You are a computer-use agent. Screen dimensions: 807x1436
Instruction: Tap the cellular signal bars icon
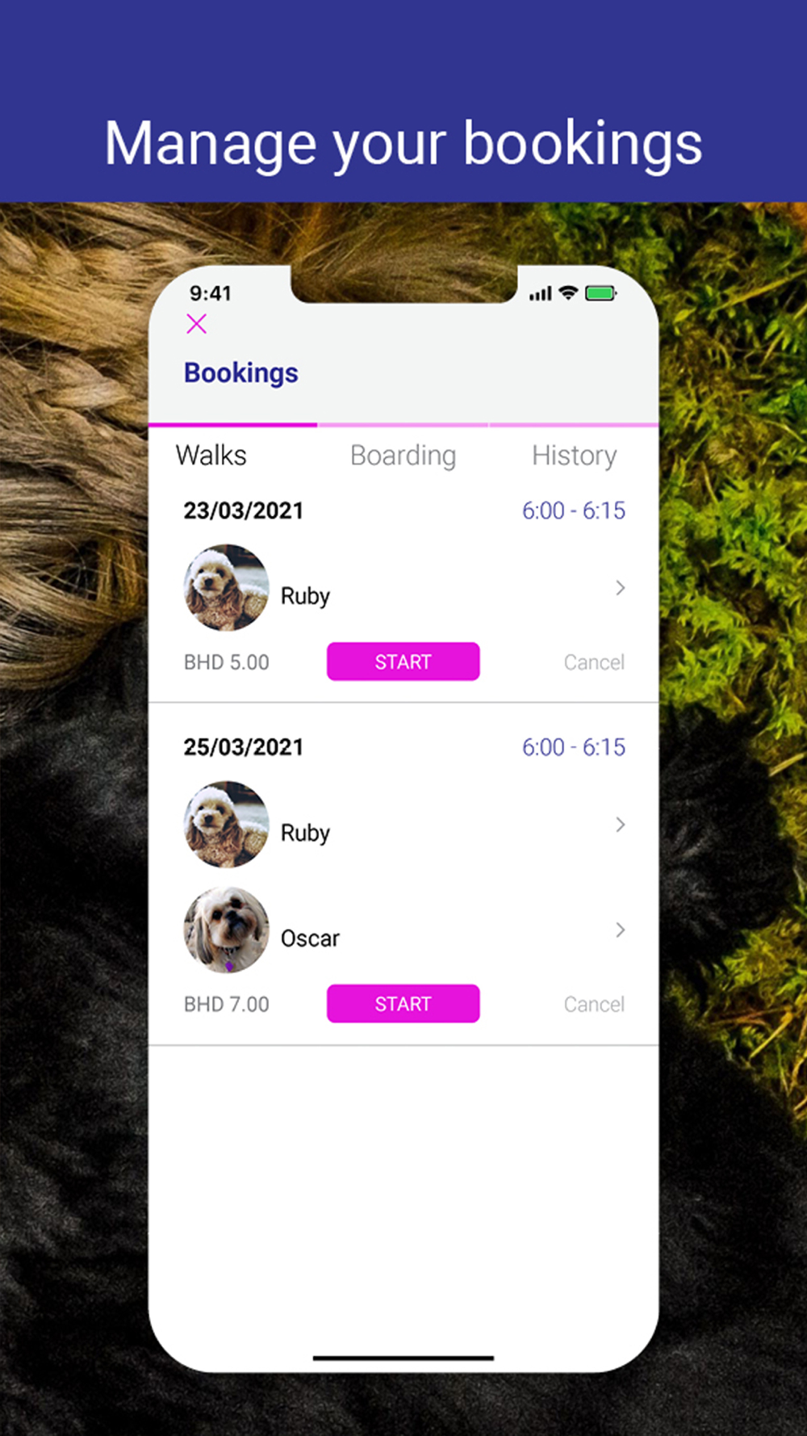[540, 294]
